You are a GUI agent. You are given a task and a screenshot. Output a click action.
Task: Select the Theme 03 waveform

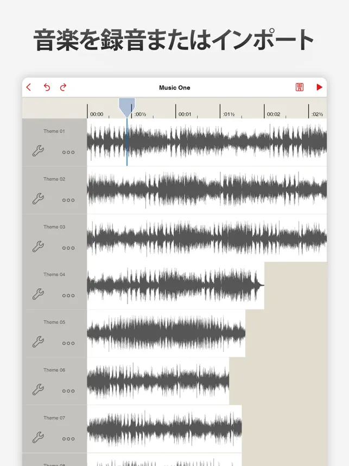point(207,238)
